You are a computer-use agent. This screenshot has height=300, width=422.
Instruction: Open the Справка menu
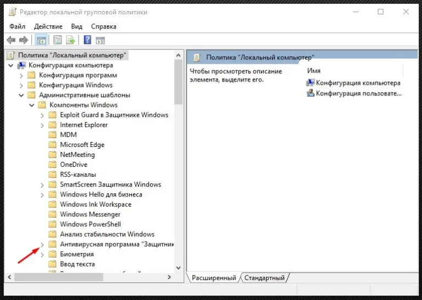pos(104,26)
